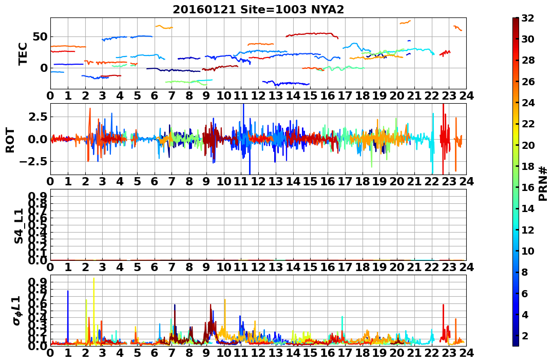Viewport: 553px width, 364px height.
Task: Click hour '3' tick under sigma-phi panel
Action: [x=102, y=353]
